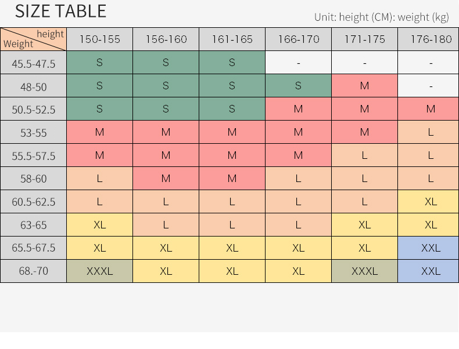The image size is (459, 349).
Task: Click the XXL cell in the 65.5-67.5 row
Action: [431, 248]
